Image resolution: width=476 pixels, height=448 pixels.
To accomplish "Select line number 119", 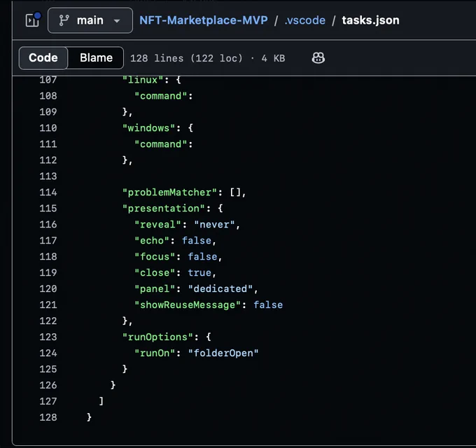I will pyautogui.click(x=48, y=272).
